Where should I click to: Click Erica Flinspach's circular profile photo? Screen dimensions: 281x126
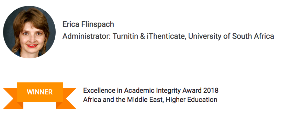pyautogui.click(x=29, y=32)
